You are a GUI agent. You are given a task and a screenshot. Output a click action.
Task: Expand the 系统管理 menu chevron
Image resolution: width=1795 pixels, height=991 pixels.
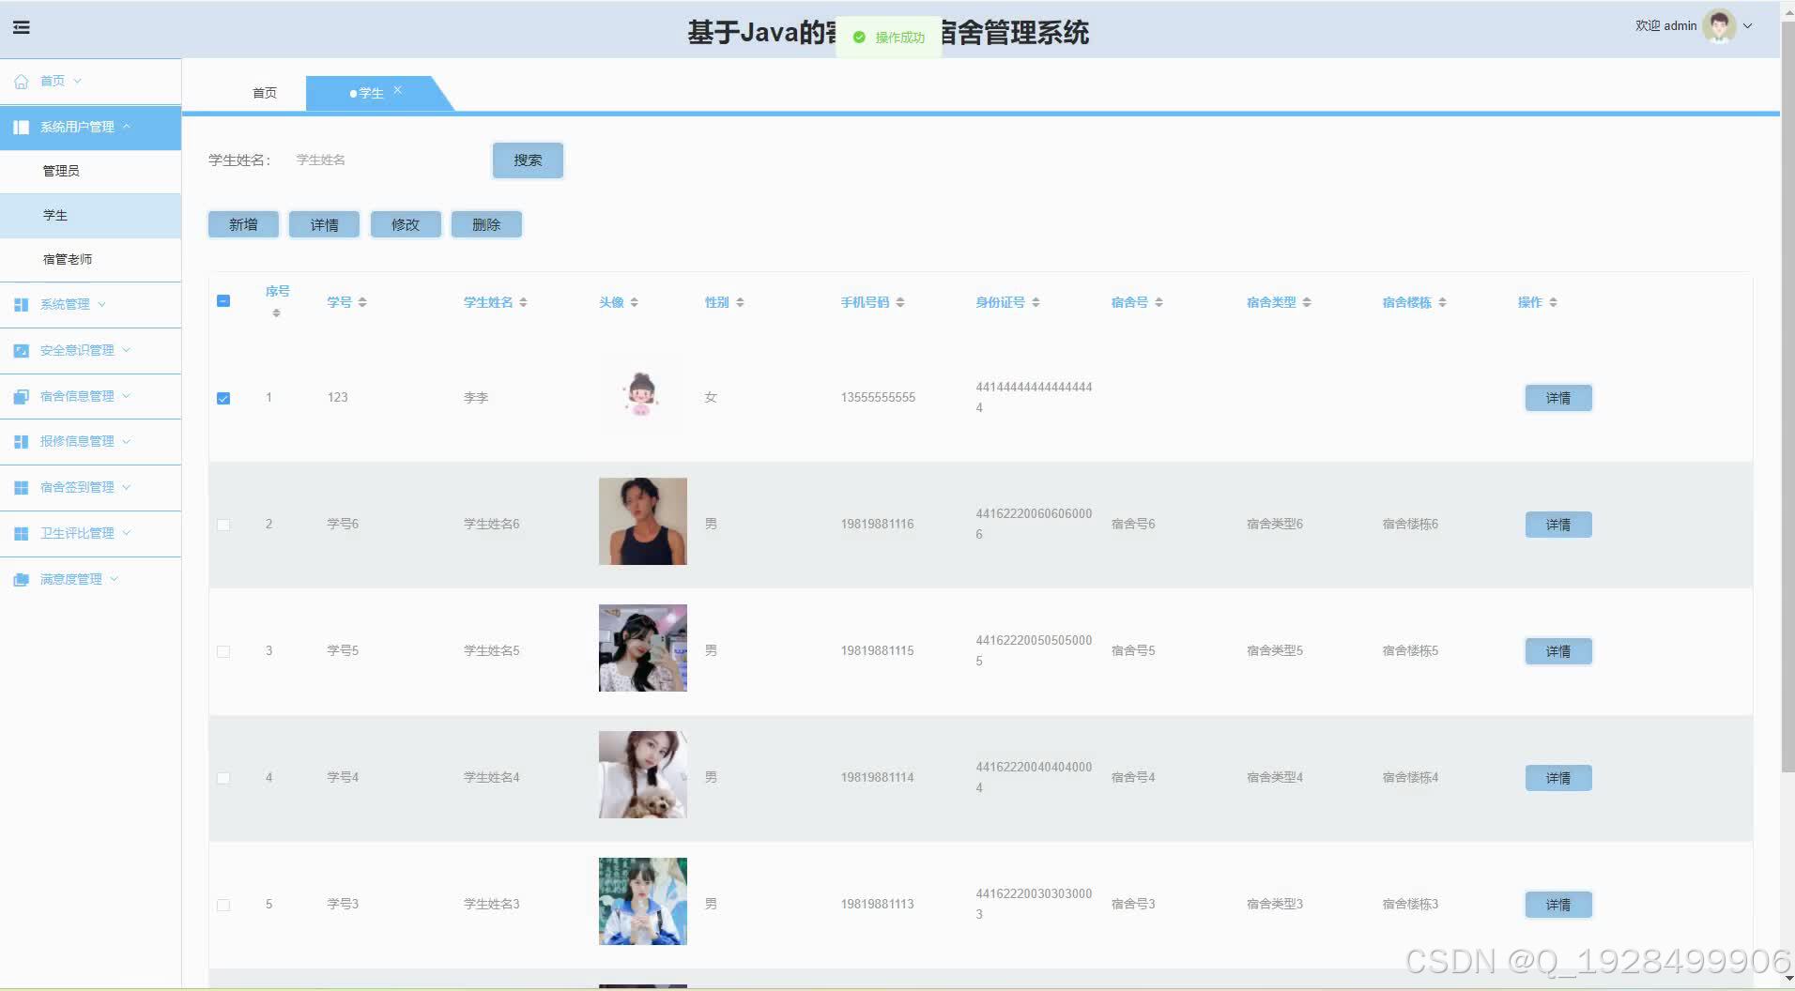[x=101, y=304]
